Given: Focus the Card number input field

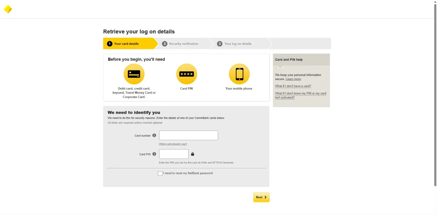Looking at the screenshot, I should click(189, 135).
